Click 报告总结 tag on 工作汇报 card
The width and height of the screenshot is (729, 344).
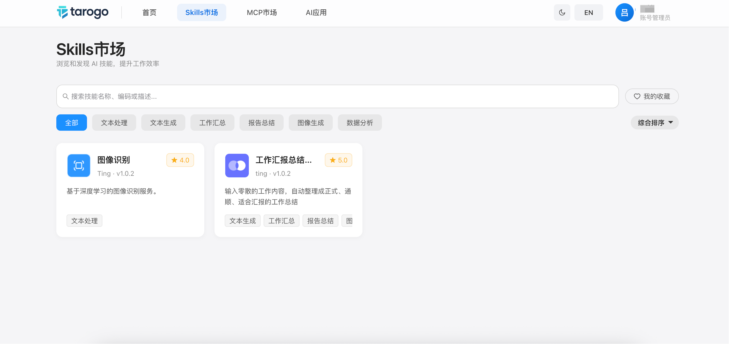coord(320,221)
